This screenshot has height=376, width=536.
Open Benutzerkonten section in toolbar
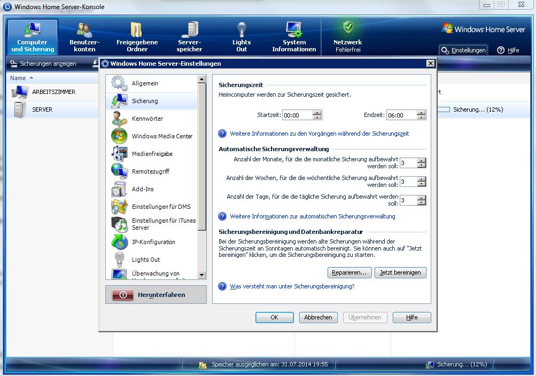click(x=84, y=37)
